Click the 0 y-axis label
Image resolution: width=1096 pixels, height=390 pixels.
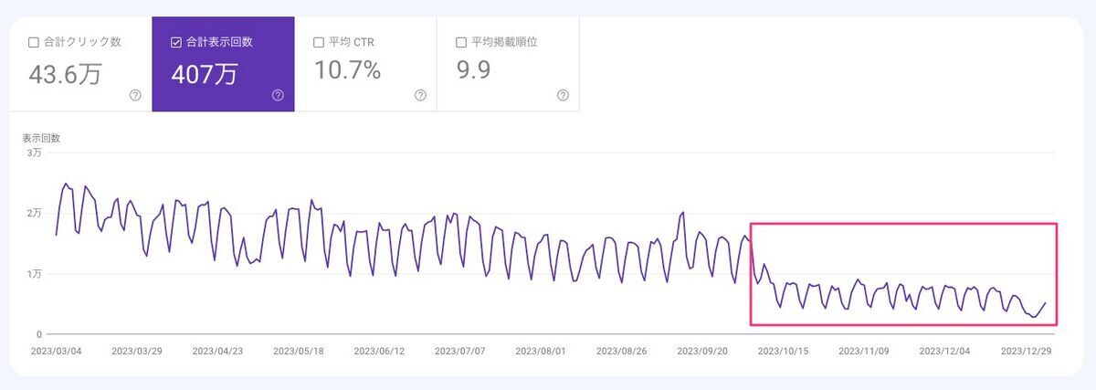[39, 334]
